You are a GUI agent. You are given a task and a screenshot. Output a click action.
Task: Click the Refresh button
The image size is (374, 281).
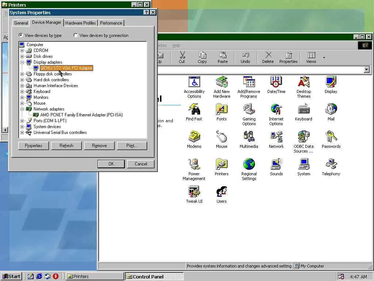pyautogui.click(x=66, y=146)
